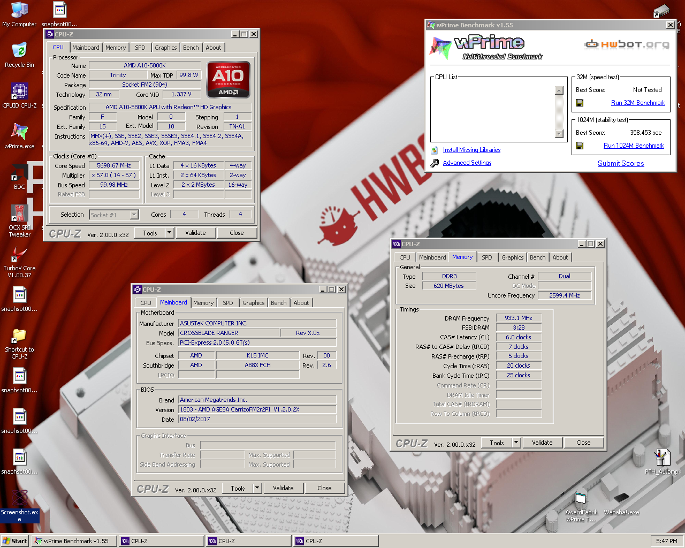This screenshot has height=548, width=685.
Task: Click Tools button in Mainboard CPU-Z window
Action: click(238, 488)
